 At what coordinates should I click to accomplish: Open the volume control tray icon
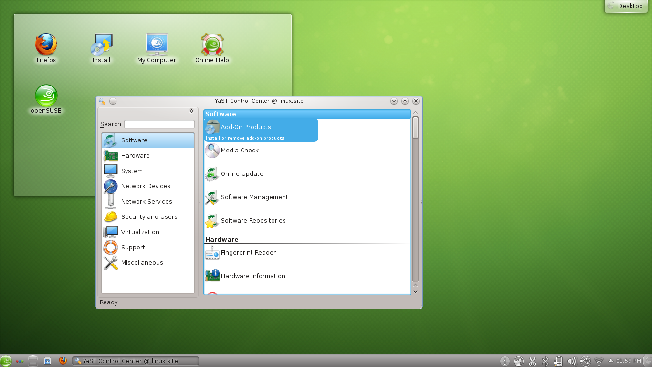point(571,361)
